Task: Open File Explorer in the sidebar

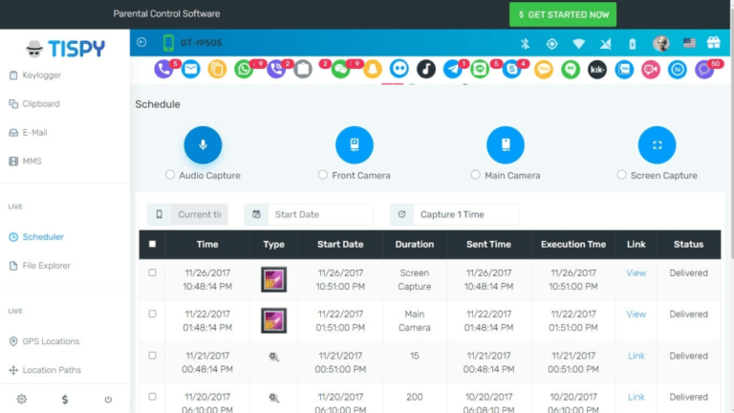Action: coord(46,265)
